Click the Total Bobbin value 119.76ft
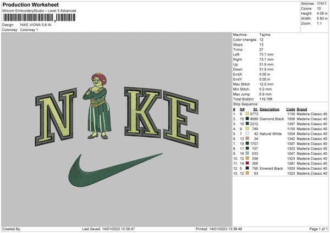The image size is (330, 233). tap(266, 99)
